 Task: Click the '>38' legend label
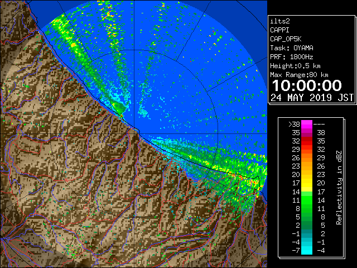pyautogui.click(x=294, y=125)
